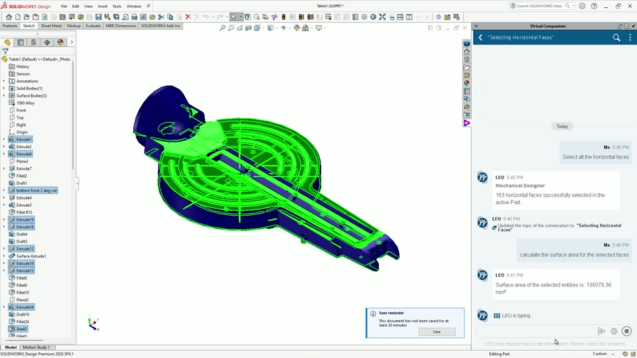Show more manager tabs chevron
The width and height of the screenshot is (637, 358).
pyautogui.click(x=72, y=42)
